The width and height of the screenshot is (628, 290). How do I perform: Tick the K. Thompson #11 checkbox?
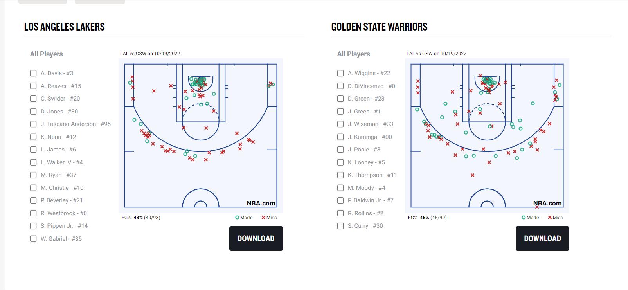point(340,175)
